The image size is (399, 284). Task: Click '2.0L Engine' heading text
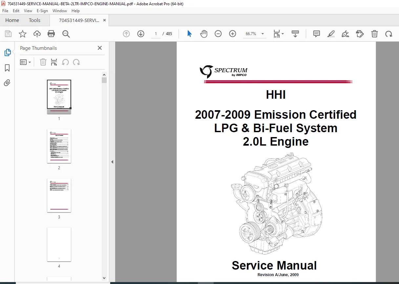(x=276, y=142)
